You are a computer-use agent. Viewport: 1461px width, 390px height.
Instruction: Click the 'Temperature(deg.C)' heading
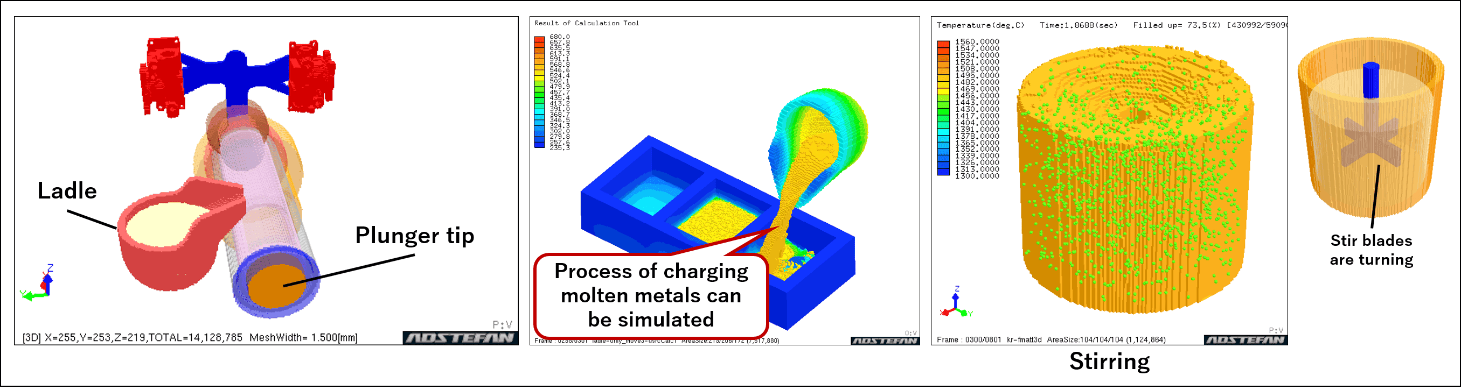980,25
